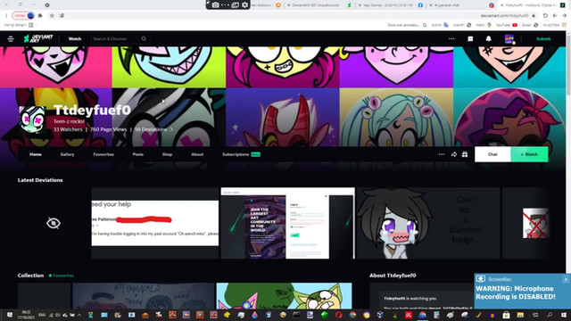
Task: Open the header three-dots more menu
Action: pos(451,38)
